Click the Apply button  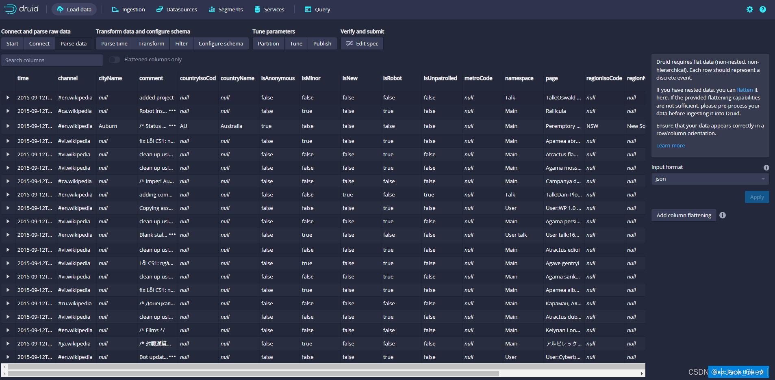(x=757, y=197)
